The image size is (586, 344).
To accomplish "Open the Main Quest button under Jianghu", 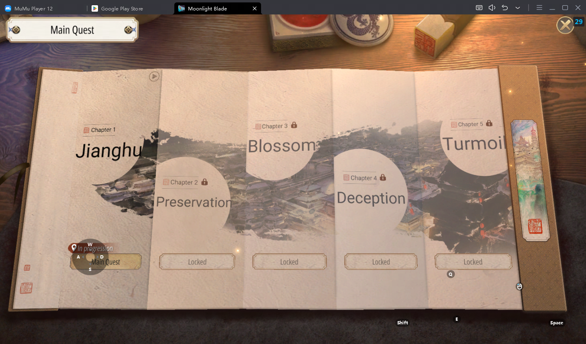I will (106, 262).
